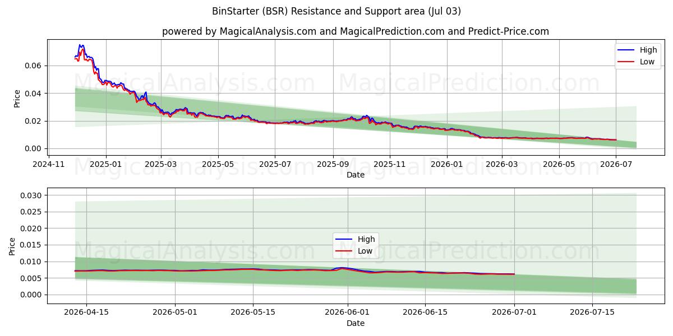
Task: Click the '0.000' y-axis label in the bottom chart
Action: 32,295
